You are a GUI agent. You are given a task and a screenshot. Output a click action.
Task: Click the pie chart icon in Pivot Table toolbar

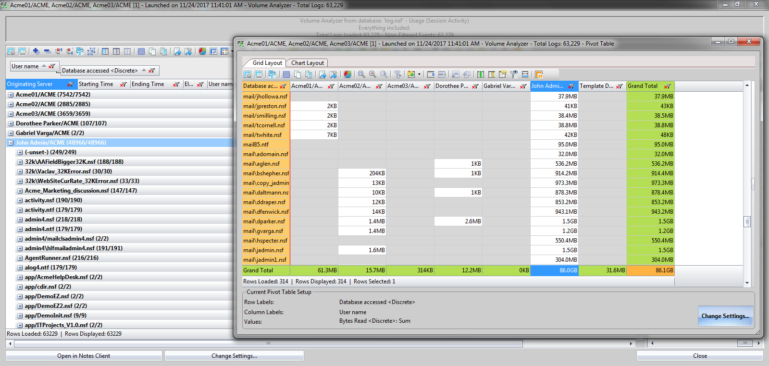[x=347, y=74]
